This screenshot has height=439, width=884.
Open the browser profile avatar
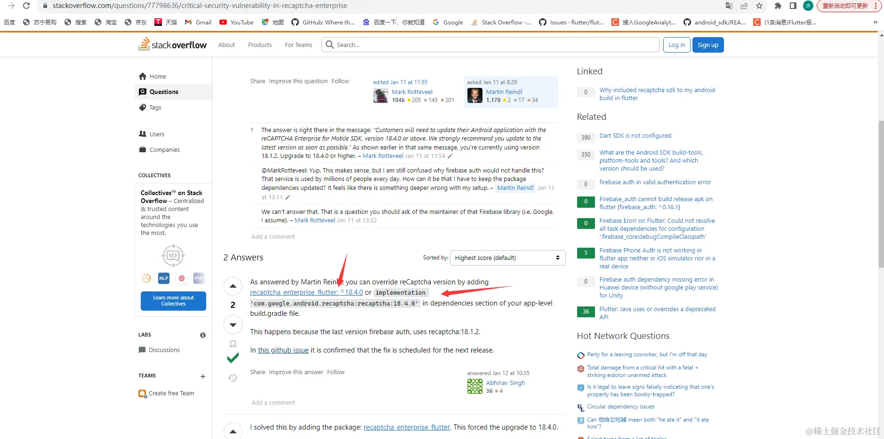[808, 6]
